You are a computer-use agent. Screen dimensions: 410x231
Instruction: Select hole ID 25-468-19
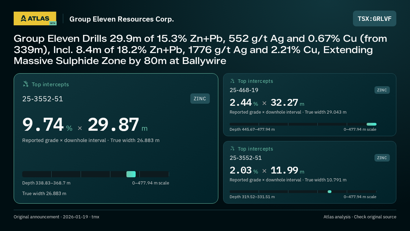click(244, 90)
